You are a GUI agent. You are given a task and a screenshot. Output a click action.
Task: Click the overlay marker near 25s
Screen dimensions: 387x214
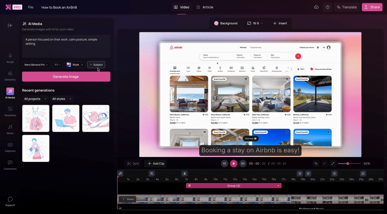(363, 173)
